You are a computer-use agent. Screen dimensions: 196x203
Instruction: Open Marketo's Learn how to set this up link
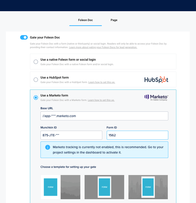[x=101, y=100]
